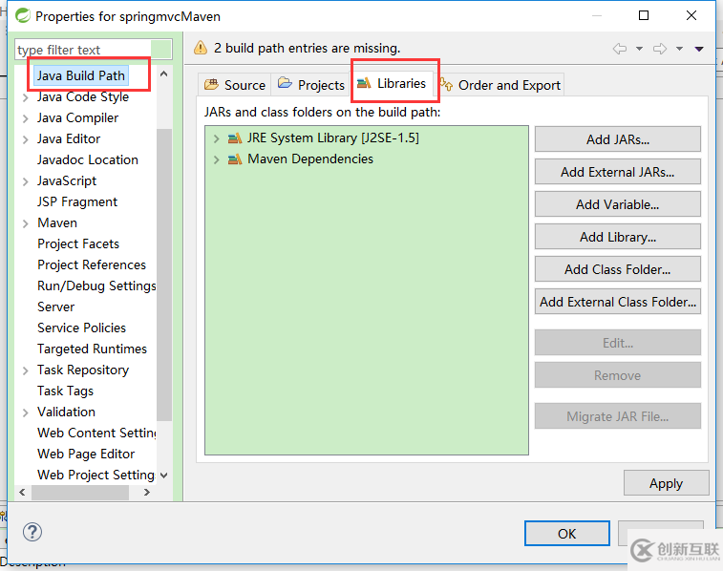Open the dialog view menu triangle
The image size is (723, 571).
click(699, 49)
